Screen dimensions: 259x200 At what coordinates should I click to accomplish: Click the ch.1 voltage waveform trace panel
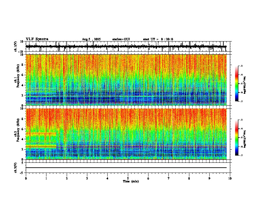(x=129, y=46)
